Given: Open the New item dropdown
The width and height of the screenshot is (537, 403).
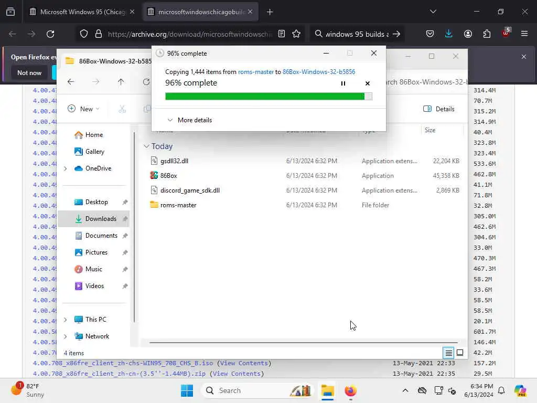Looking at the screenshot, I should click(x=83, y=109).
